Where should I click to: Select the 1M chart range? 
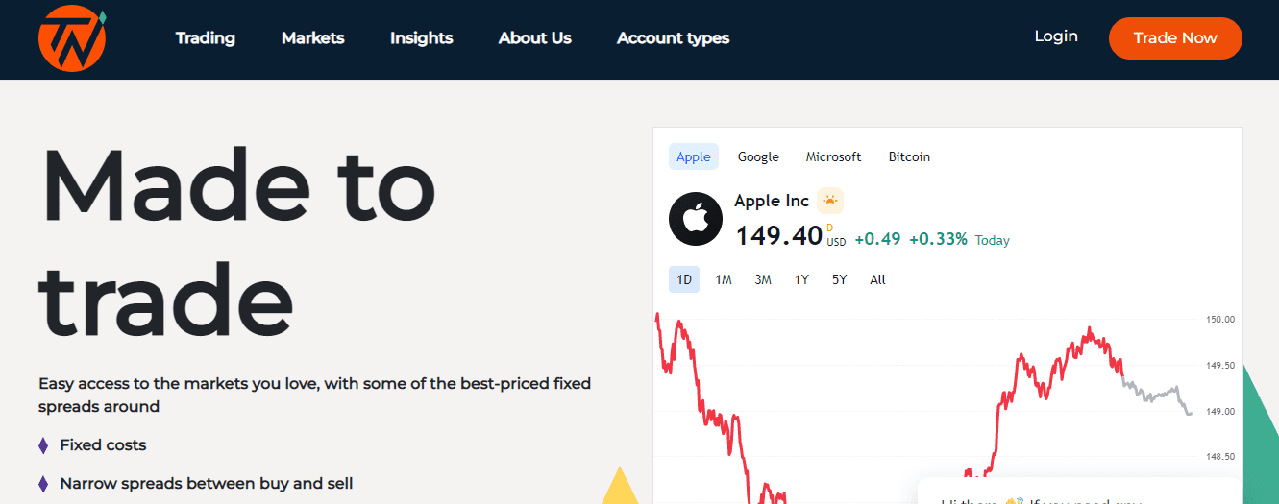[724, 279]
